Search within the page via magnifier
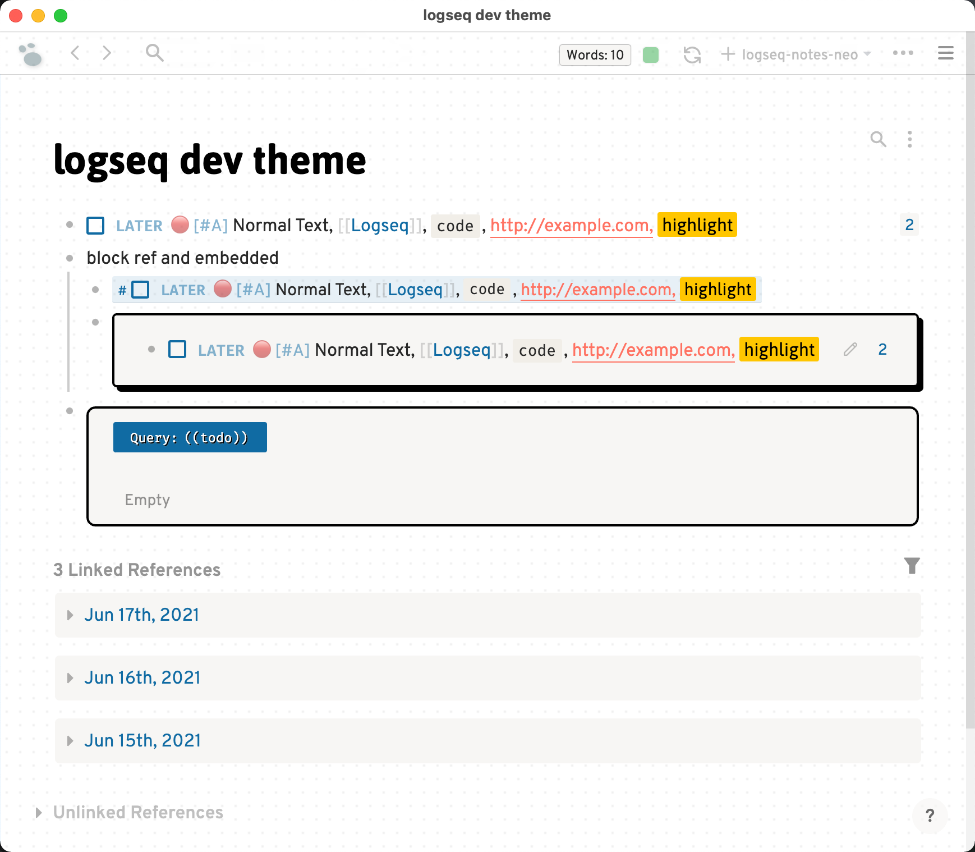Image resolution: width=975 pixels, height=852 pixels. pos(878,139)
